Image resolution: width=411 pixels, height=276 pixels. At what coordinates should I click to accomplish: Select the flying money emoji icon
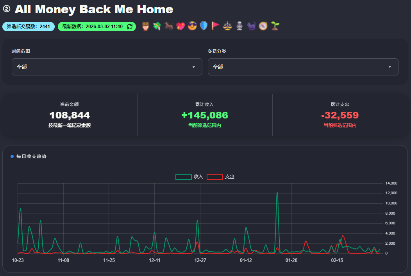tap(157, 26)
